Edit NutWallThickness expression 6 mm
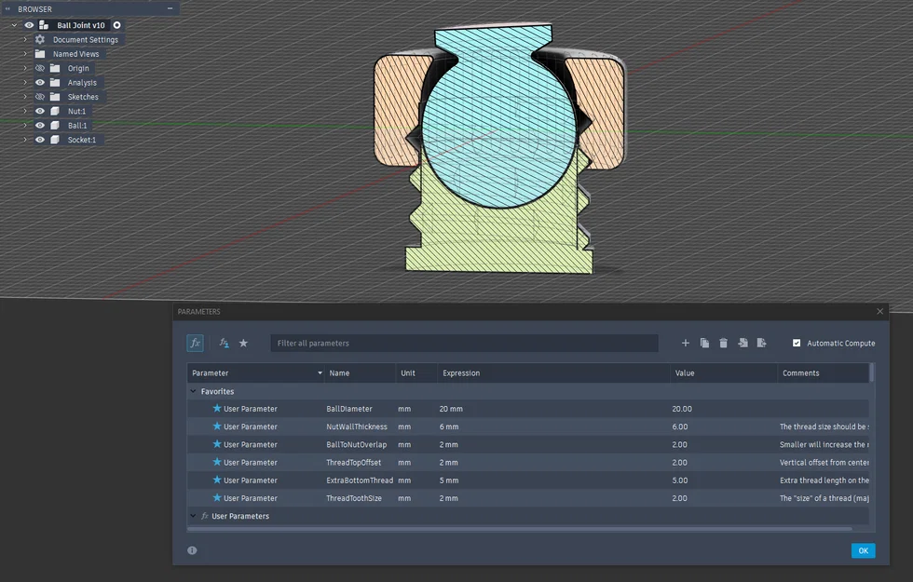Screen dimensions: 913x582 click(553, 426)
